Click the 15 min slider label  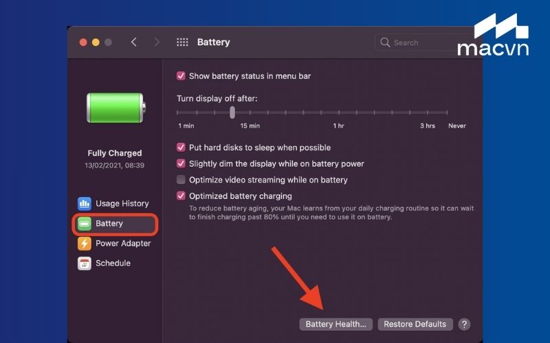pyautogui.click(x=250, y=126)
